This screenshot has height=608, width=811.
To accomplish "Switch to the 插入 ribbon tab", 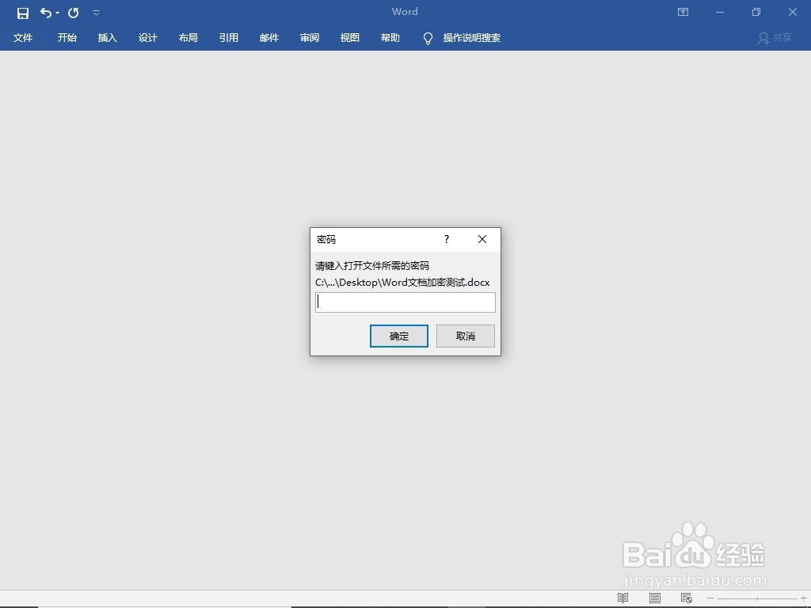I will (x=107, y=37).
